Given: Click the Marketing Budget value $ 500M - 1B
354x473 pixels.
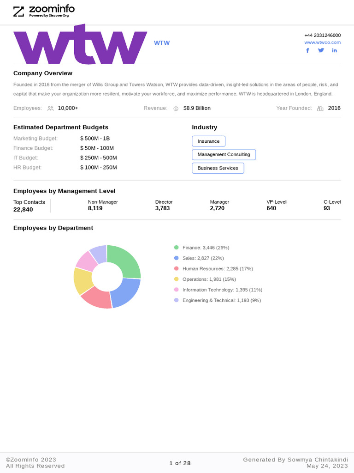Looking at the screenshot, I should click(95, 139).
